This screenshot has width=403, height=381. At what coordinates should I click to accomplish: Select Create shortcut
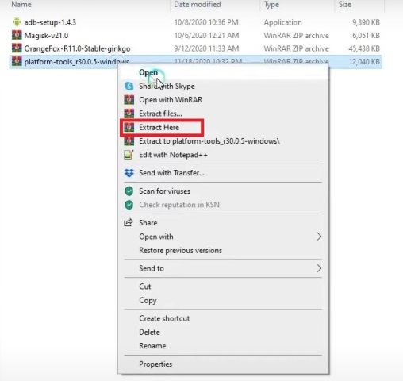(x=223, y=318)
